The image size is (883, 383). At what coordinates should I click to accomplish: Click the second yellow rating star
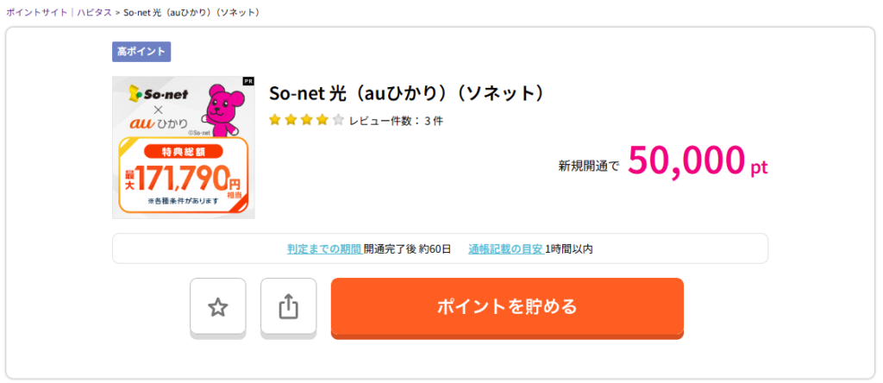(x=291, y=120)
